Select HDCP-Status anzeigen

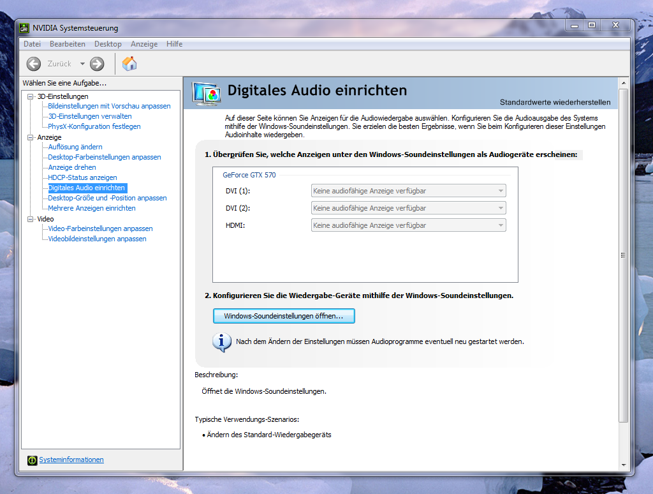(x=82, y=177)
